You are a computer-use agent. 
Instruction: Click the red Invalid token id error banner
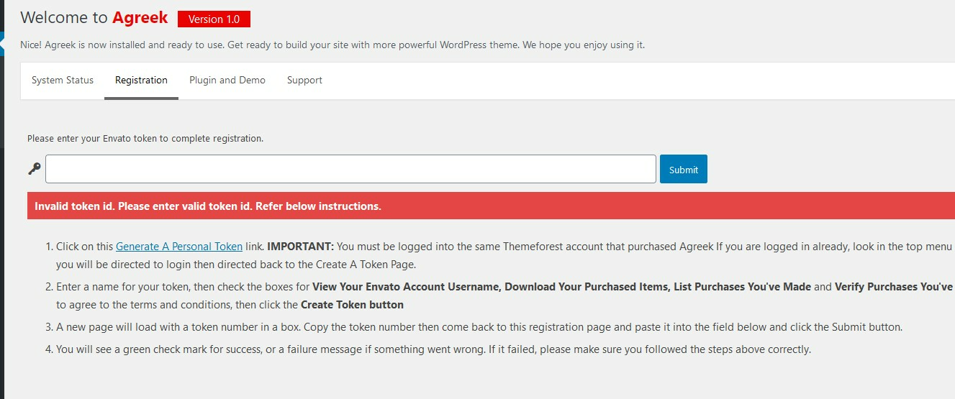491,206
